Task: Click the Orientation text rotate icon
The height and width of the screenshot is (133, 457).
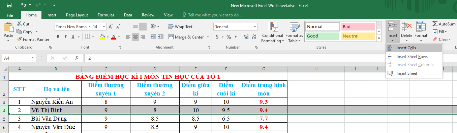Action: (x=153, y=26)
